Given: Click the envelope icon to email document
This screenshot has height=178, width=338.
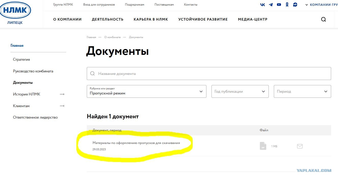Looking at the screenshot, I should pos(300,146).
